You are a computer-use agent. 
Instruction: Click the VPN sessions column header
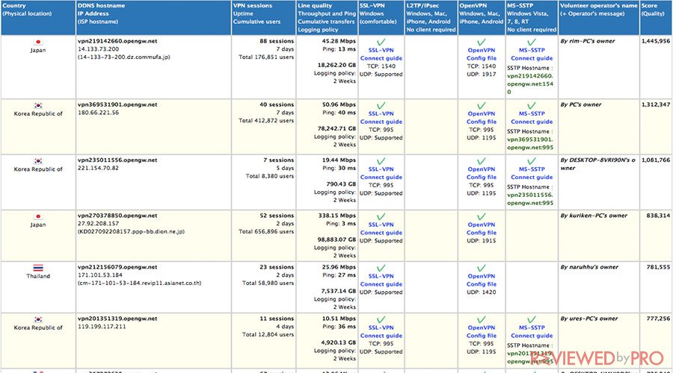[263, 18]
